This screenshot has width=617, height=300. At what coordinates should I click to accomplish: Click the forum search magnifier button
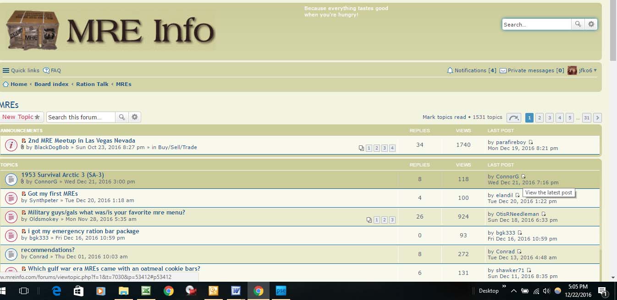(121, 117)
